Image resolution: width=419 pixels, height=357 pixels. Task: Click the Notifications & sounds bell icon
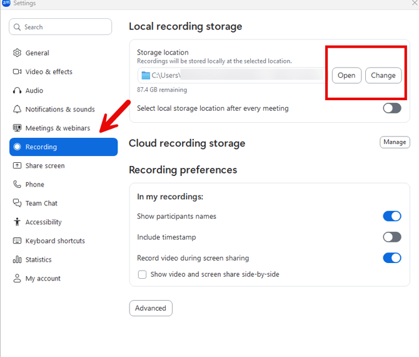[x=18, y=110]
